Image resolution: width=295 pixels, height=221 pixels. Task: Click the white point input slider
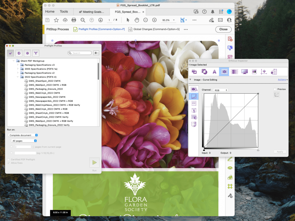[258, 150]
